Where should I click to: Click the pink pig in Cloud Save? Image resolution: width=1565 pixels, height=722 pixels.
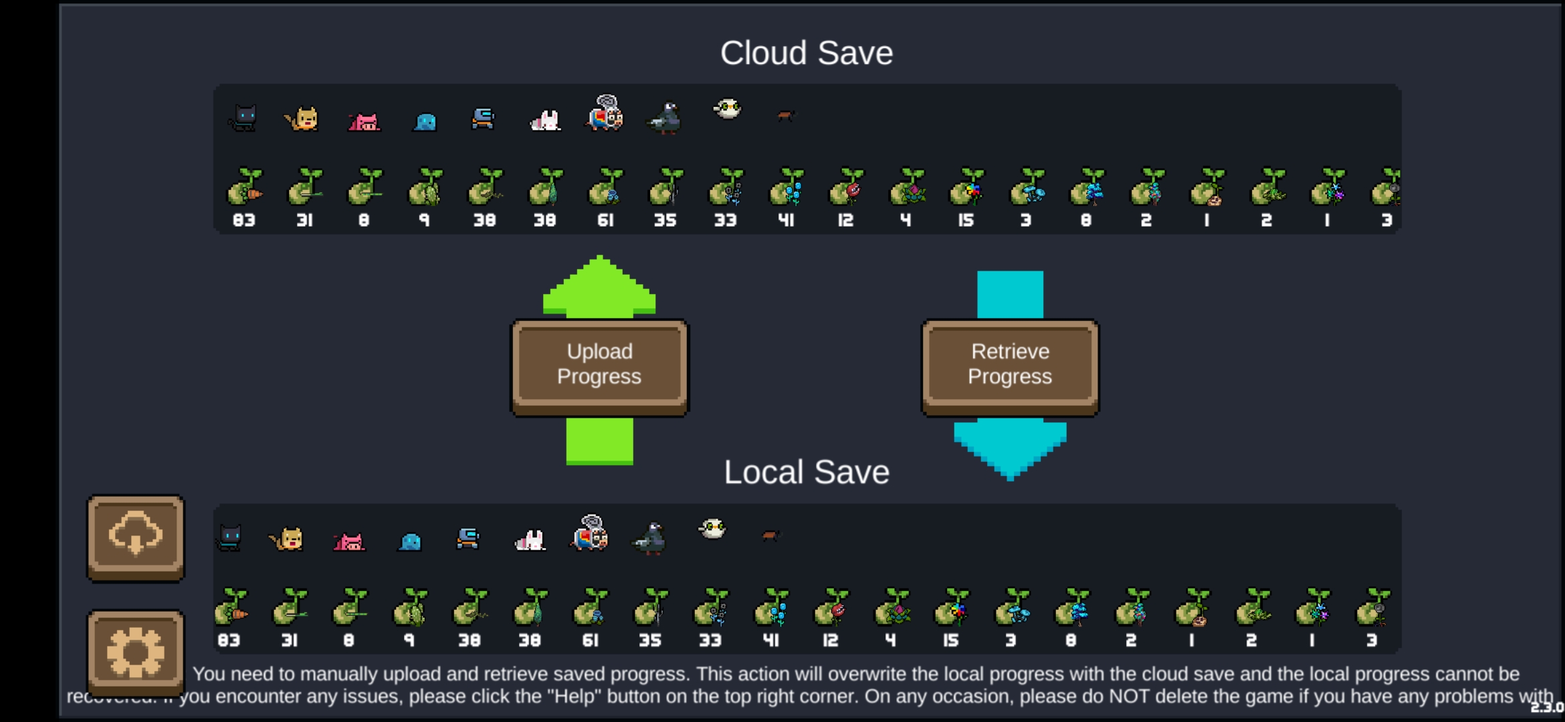pos(364,121)
